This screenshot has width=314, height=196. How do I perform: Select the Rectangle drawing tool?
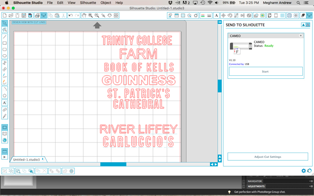tap(5, 43)
